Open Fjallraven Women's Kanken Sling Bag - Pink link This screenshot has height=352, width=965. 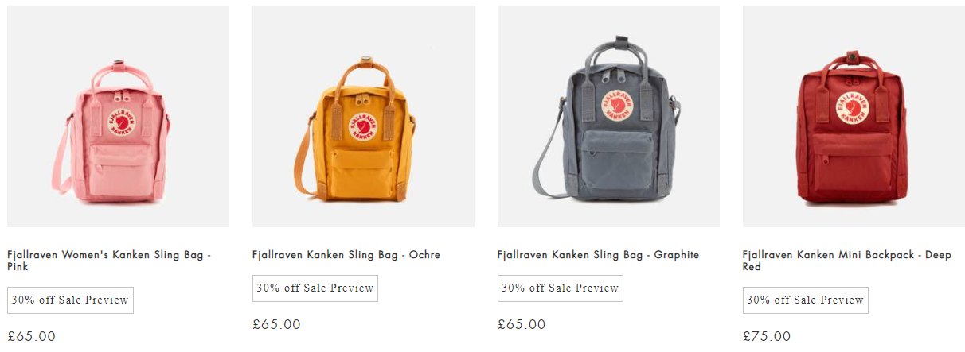click(109, 261)
